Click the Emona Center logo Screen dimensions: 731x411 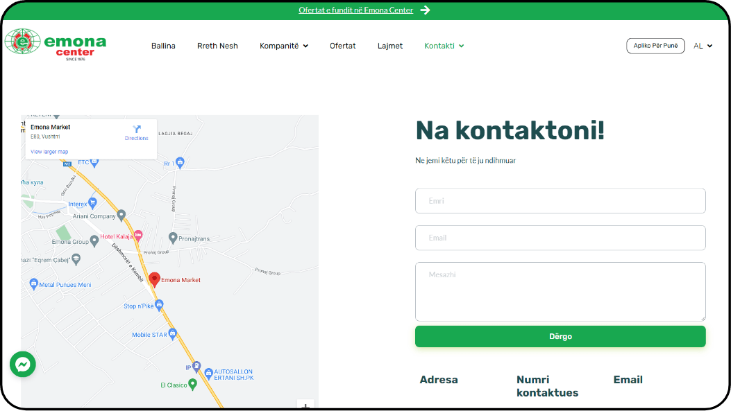[56, 45]
